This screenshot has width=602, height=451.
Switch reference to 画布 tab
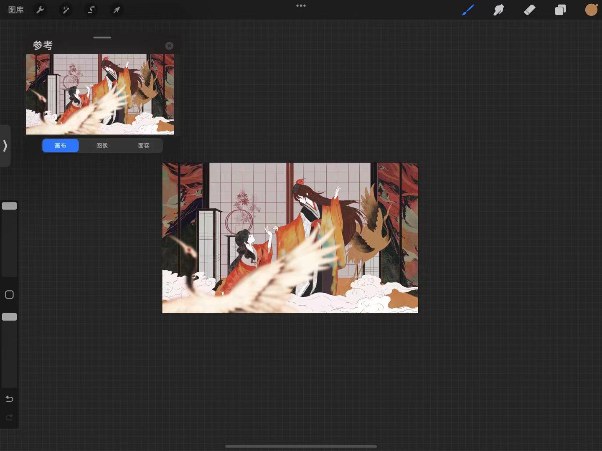61,145
